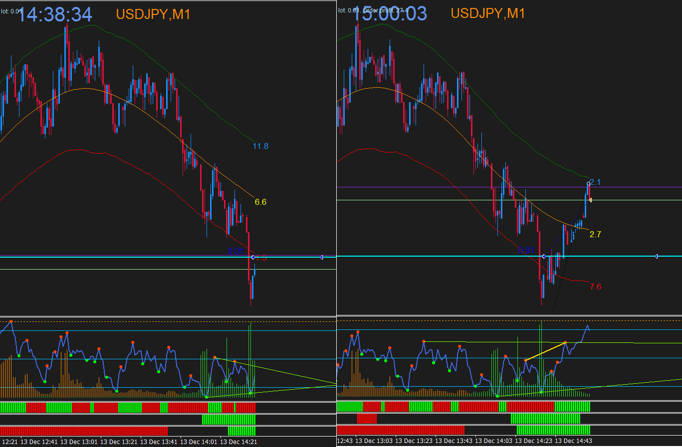682x447 pixels.
Task: Click the blue 0.01 lot label on right chart
Action: [x=526, y=250]
